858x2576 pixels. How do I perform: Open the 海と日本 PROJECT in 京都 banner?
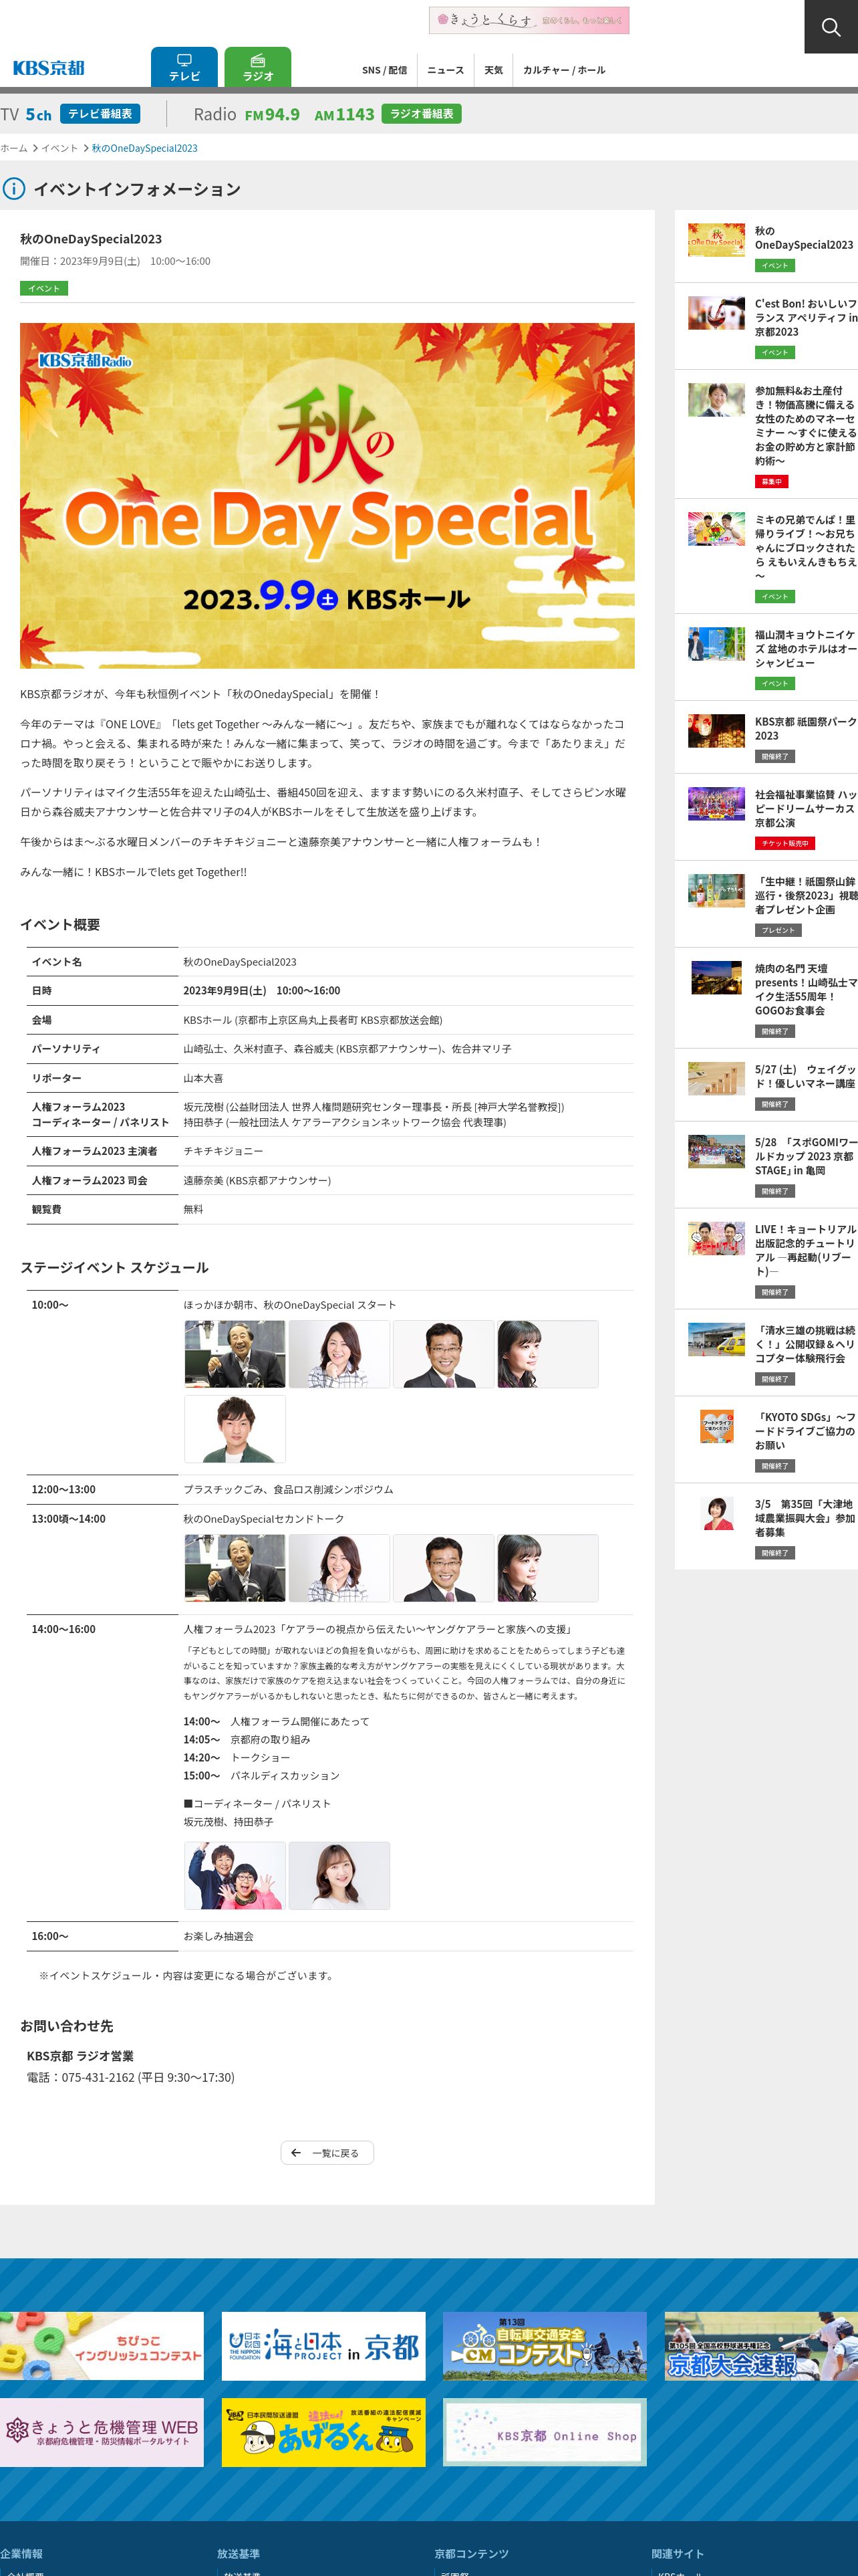(323, 2346)
